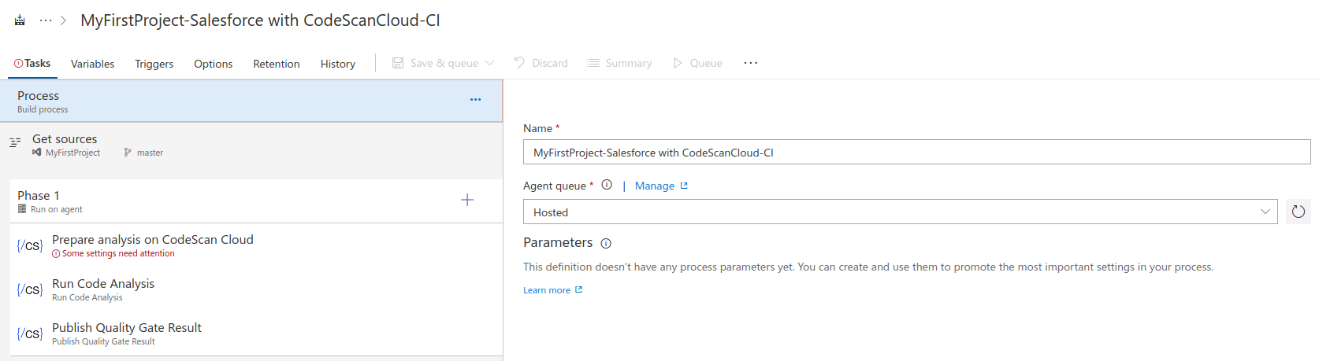Click the Name input field
The image size is (1319, 361).
pyautogui.click(x=916, y=153)
